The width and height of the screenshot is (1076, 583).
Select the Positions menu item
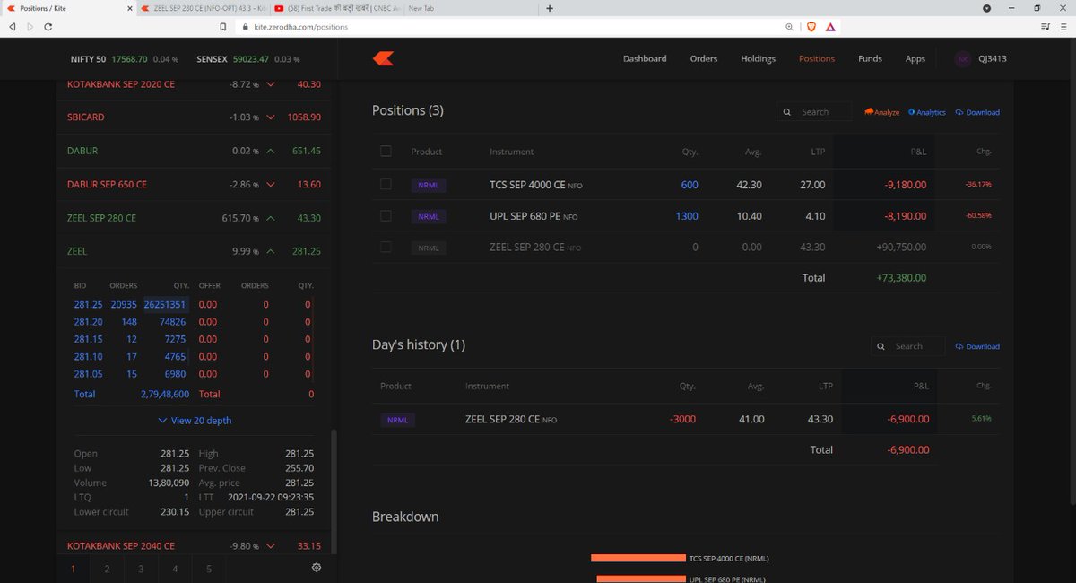(817, 58)
